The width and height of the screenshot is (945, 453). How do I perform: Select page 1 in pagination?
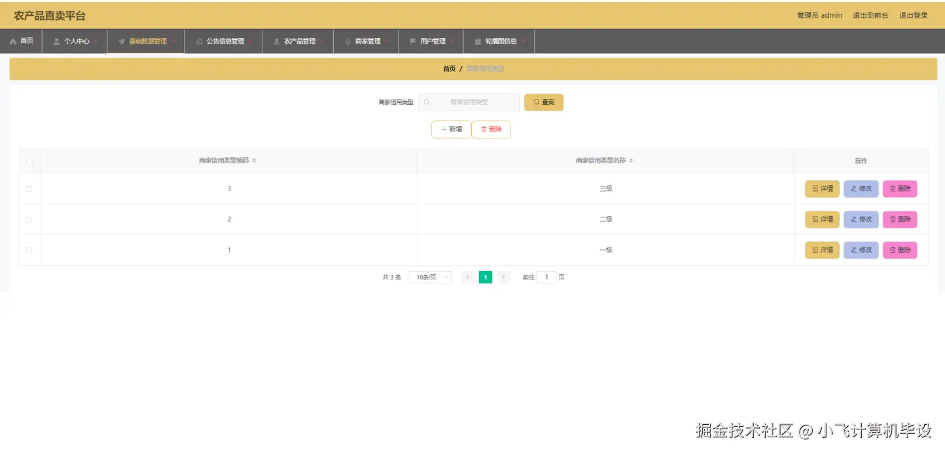coord(486,278)
